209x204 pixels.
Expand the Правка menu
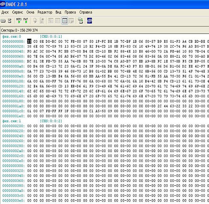70,12
